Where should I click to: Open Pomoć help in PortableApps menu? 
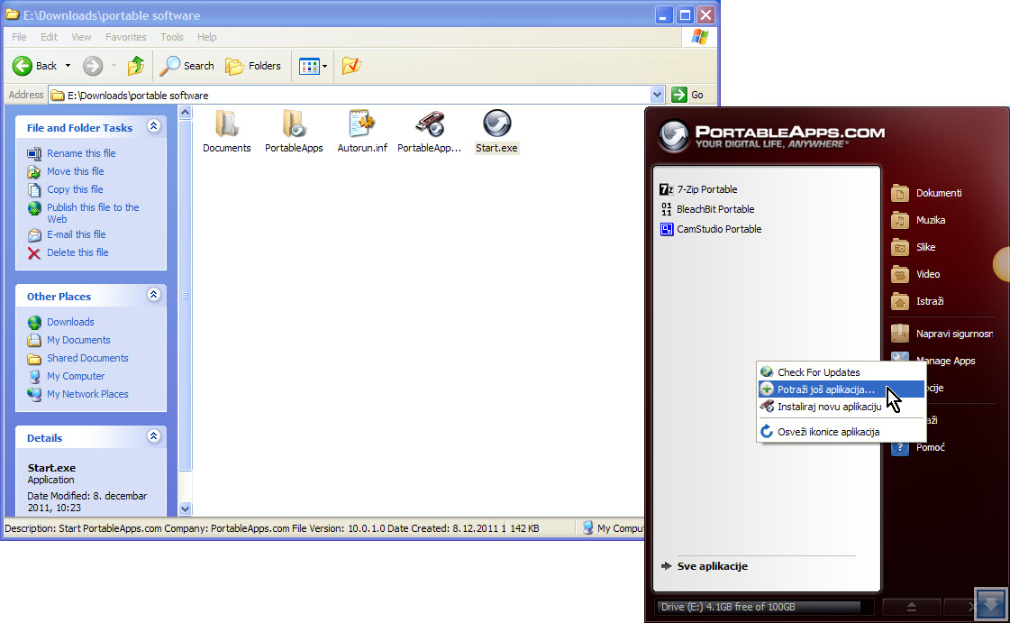click(x=918, y=447)
